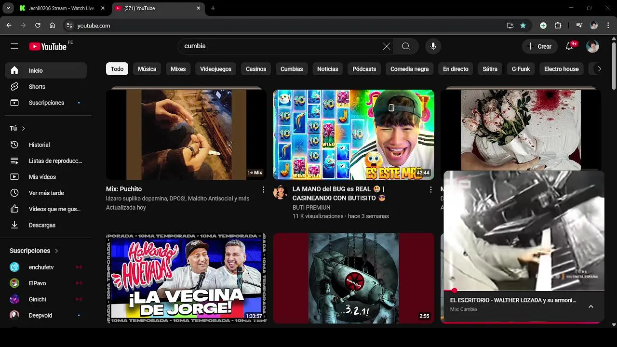Screen dimensions: 617x347
Task: Open Listas de reproducción in sidebar
Action: (46, 161)
